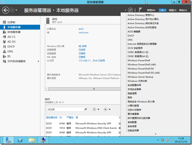Image resolution: width=192 pixels, height=145 pixels.
Task: Click the computer control panel taskbar icon
Action: (43, 140)
